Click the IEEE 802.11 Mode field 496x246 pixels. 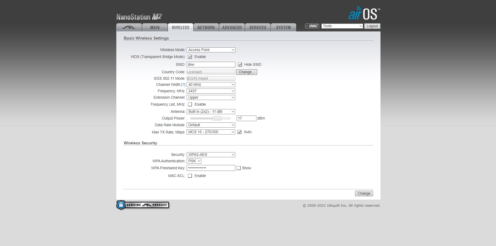pyautogui.click(x=211, y=78)
